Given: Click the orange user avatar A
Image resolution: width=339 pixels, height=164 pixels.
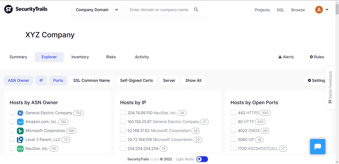Looking at the screenshot, I should pyautogui.click(x=319, y=10).
